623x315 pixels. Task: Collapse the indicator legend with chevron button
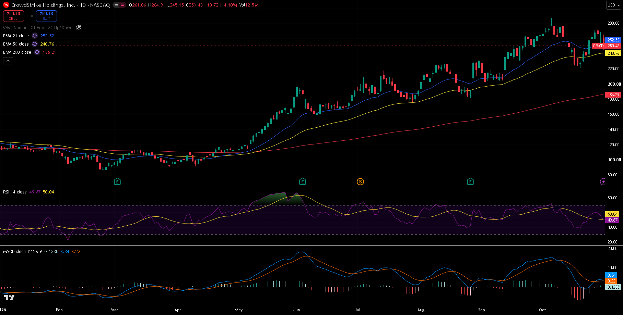[x=8, y=61]
